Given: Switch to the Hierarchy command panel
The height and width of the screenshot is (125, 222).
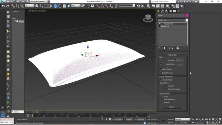Looking at the screenshot, I should click(166, 11).
